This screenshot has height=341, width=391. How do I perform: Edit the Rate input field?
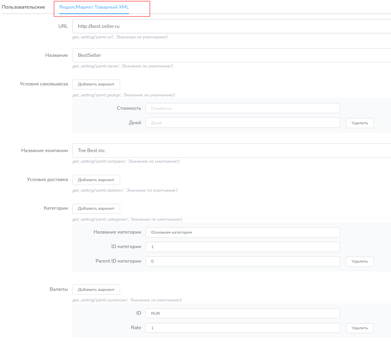point(243,328)
